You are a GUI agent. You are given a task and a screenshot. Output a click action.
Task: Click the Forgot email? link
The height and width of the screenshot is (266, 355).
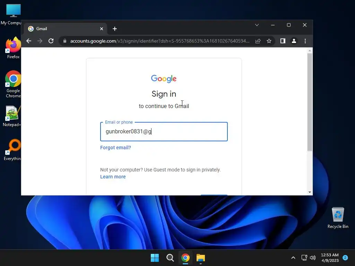[115, 148]
